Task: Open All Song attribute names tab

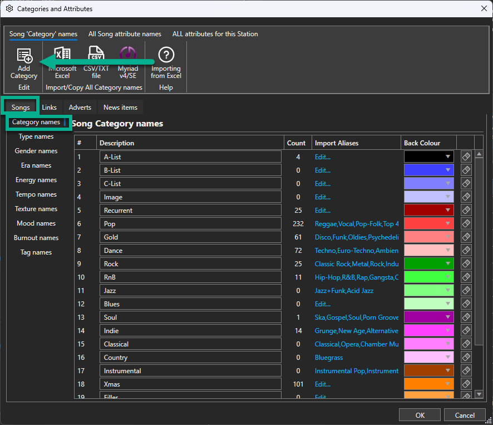Action: (125, 34)
